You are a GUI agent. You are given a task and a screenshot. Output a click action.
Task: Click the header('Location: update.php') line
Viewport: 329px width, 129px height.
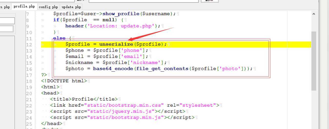113,26
